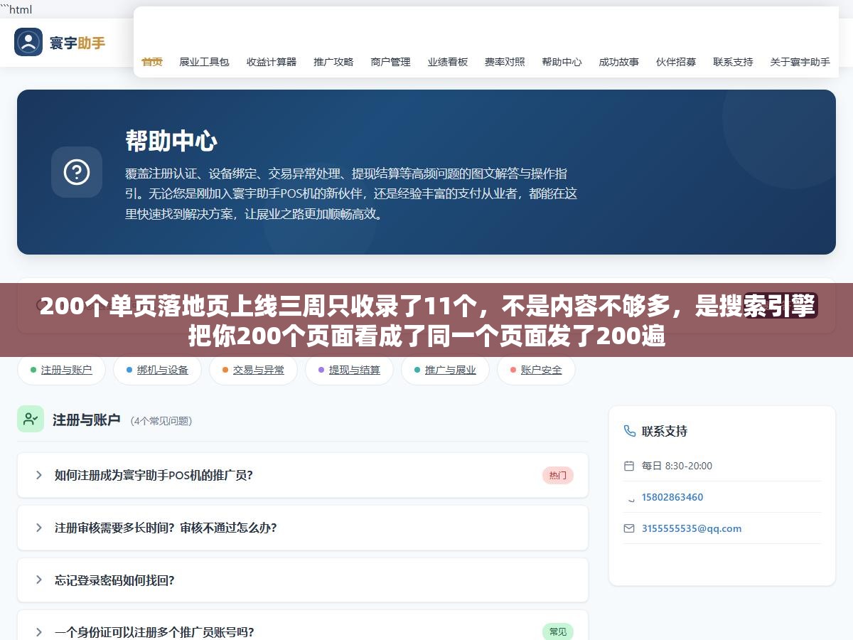Screen dimensions: 853x640
Task: Click the 寰宇助手 brand name text
Action: [x=77, y=43]
